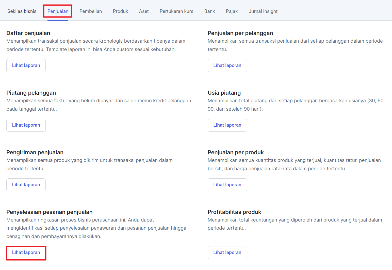The width and height of the screenshot is (392, 270).
Task: Open the Aset tab
Action: pyautogui.click(x=144, y=11)
